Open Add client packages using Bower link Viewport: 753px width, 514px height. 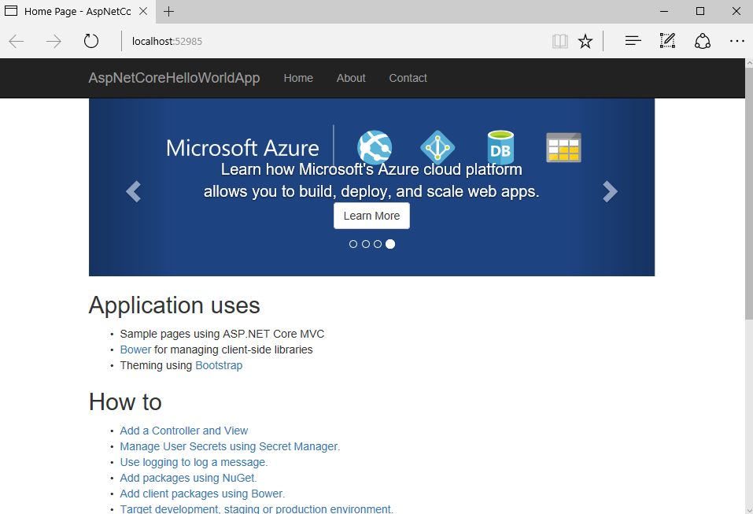(202, 494)
